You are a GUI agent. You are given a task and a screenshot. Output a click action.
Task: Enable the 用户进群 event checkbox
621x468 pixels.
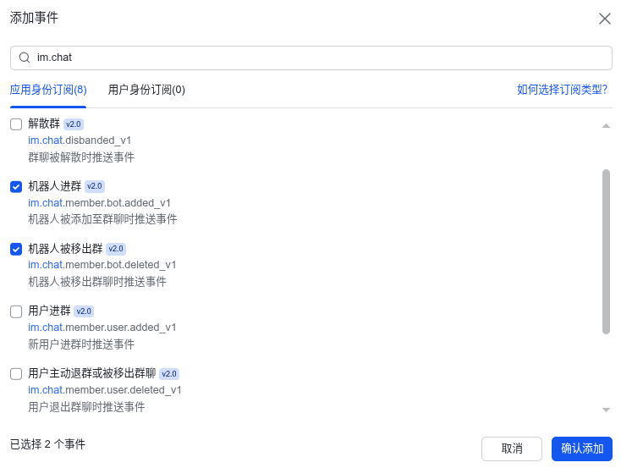[16, 311]
